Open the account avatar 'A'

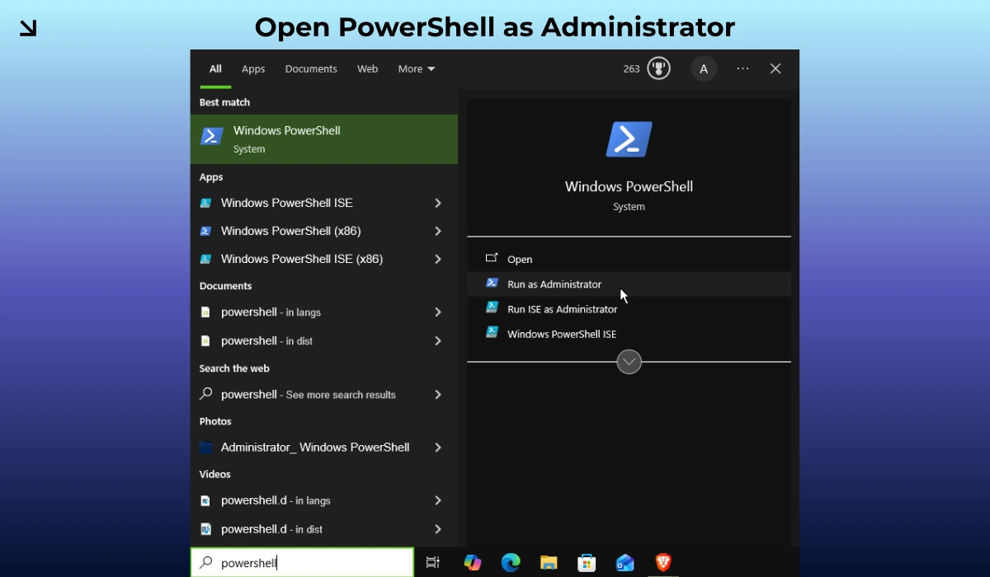(x=704, y=69)
